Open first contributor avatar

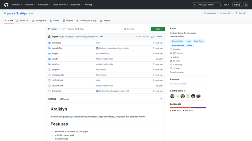point(172,96)
